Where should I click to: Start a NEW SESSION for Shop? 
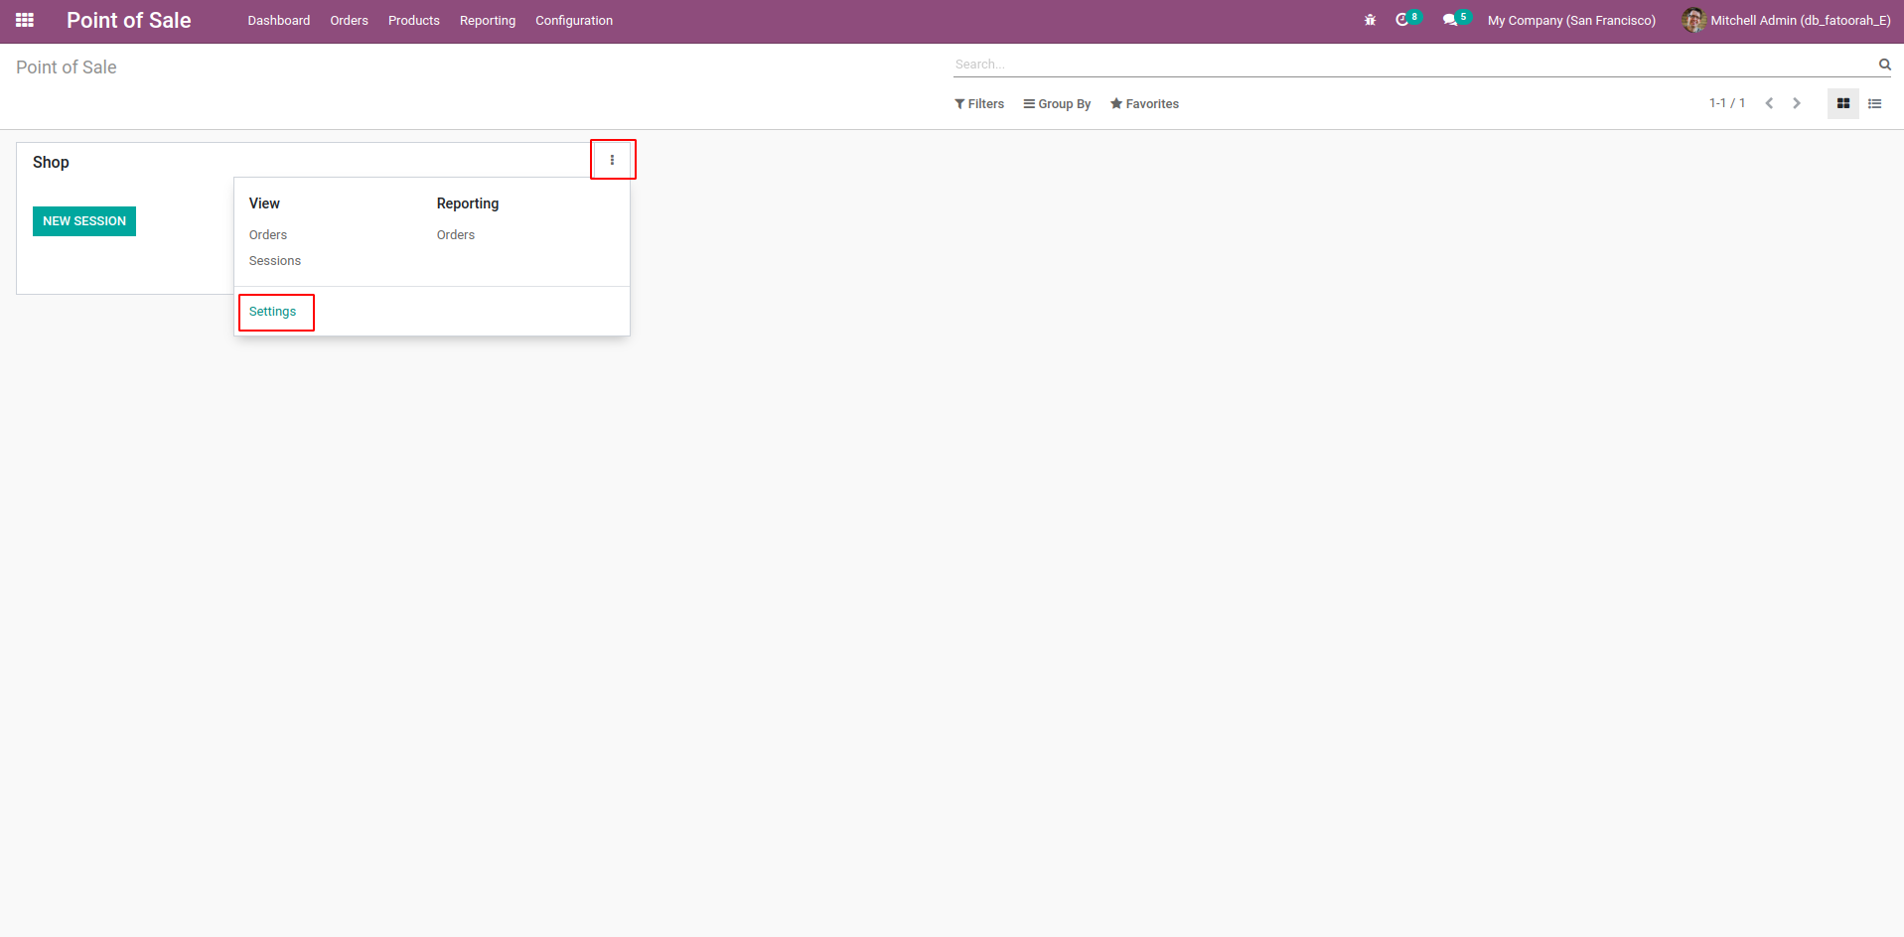coord(84,221)
